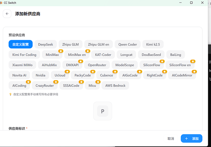
Task: Click the star badge on SiliconFlow
Action: pos(162,61)
